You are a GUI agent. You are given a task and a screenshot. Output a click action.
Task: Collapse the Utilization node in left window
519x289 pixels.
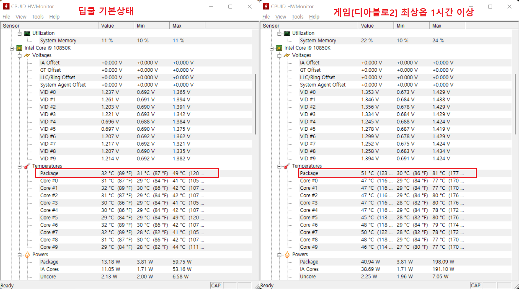coord(19,33)
